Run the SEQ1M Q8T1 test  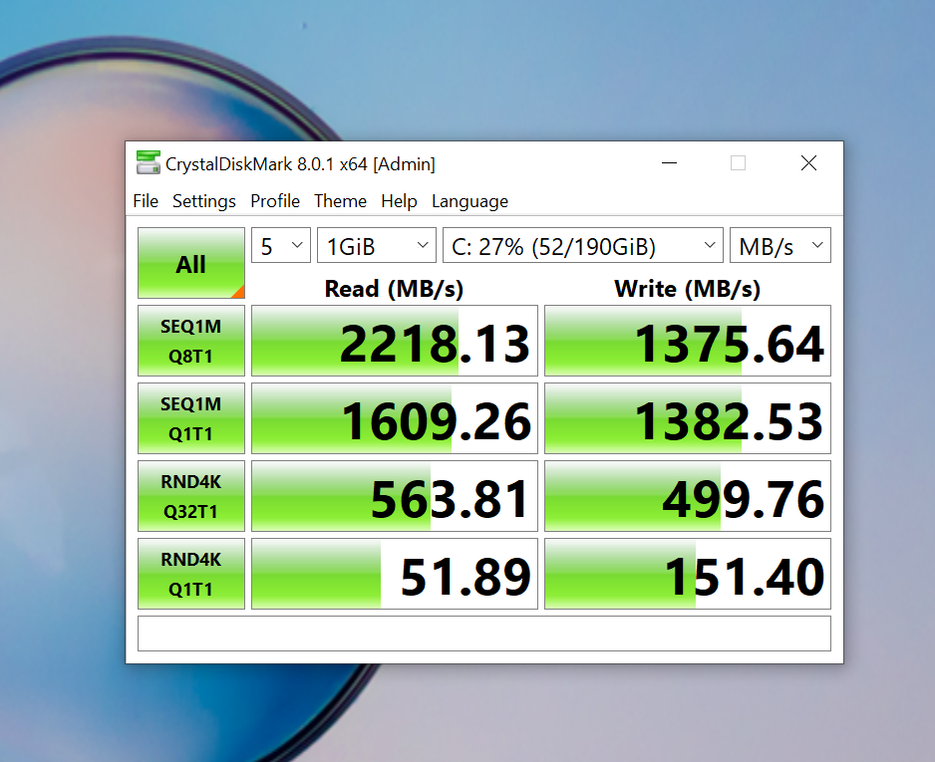tap(191, 341)
